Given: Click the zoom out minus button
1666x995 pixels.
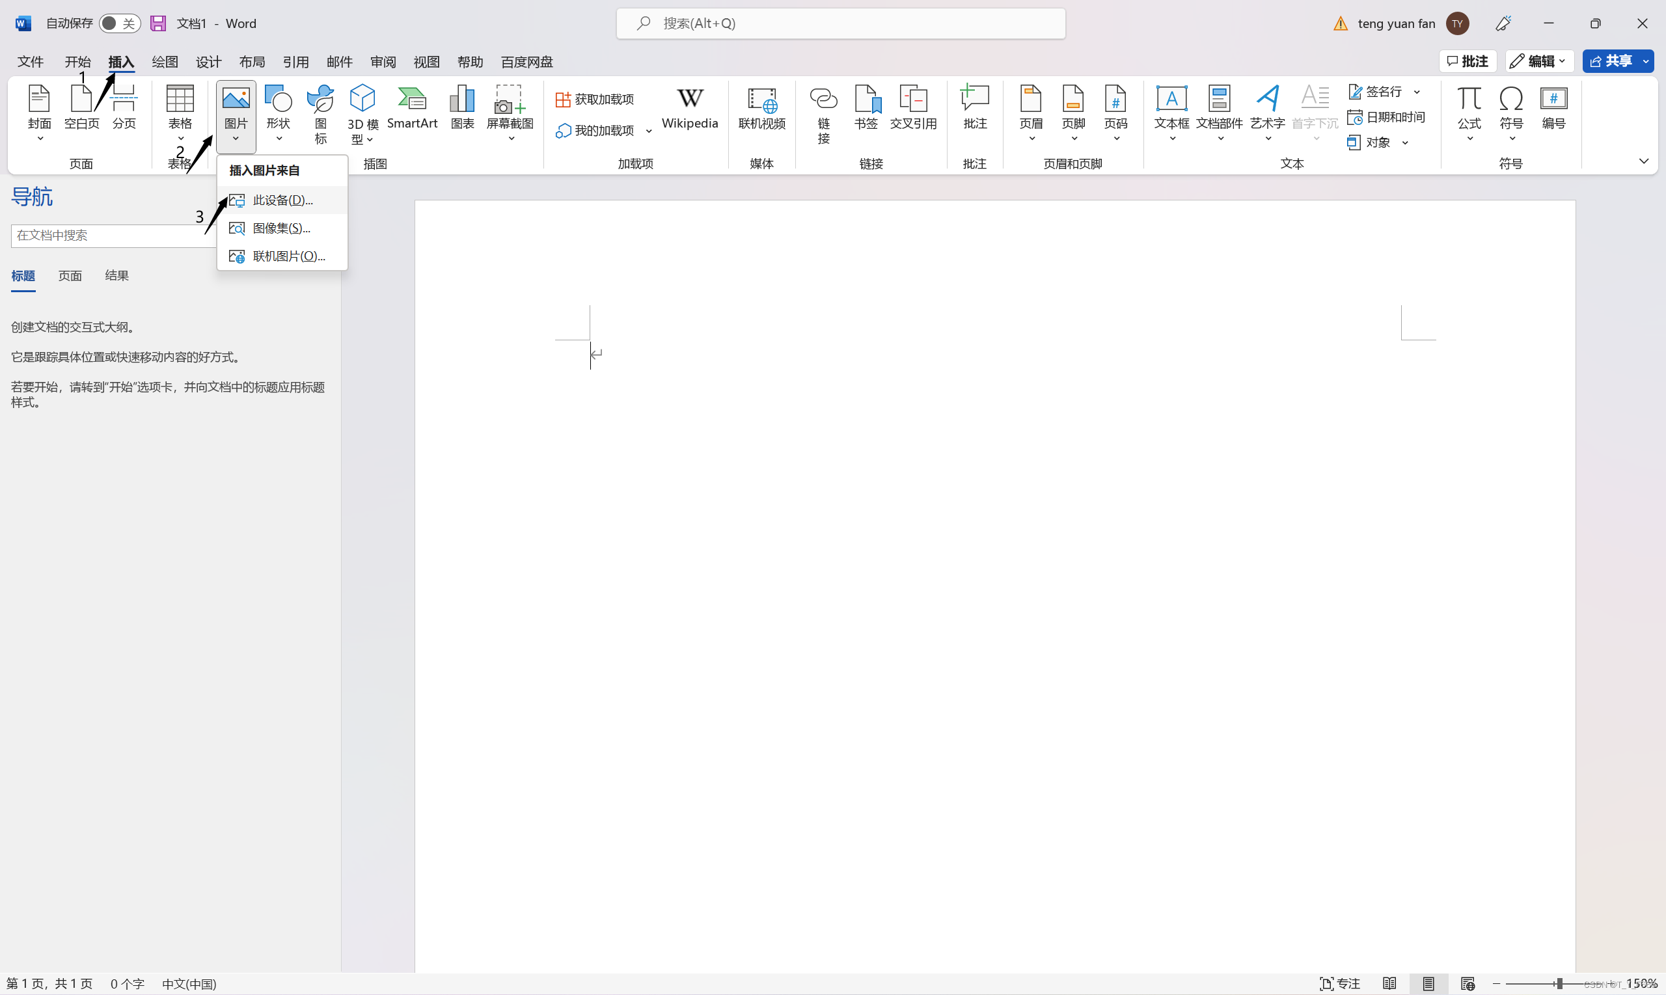Looking at the screenshot, I should (x=1496, y=983).
